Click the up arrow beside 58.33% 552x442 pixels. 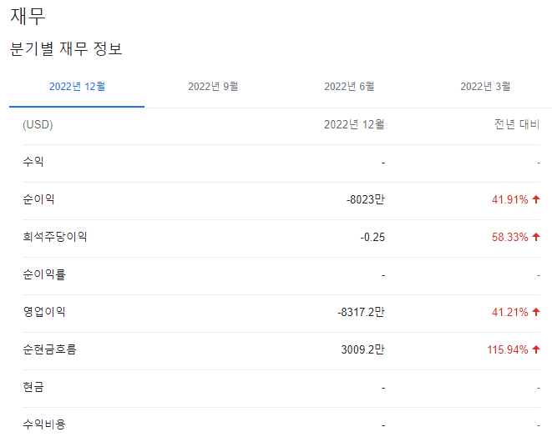click(x=536, y=237)
